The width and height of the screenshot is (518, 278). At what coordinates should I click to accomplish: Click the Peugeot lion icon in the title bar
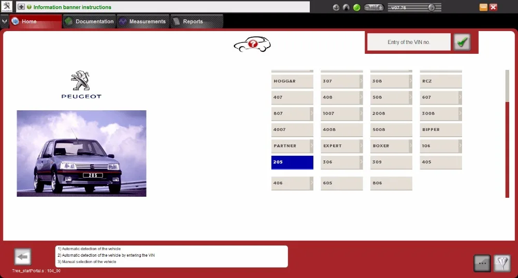click(x=7, y=7)
